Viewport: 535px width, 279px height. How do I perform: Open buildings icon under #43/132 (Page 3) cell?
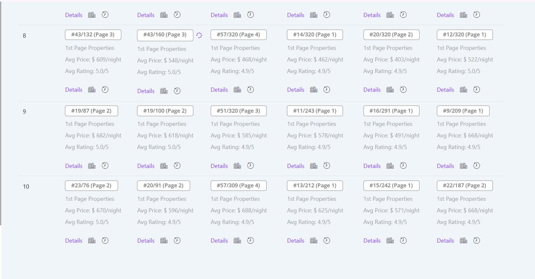pyautogui.click(x=92, y=89)
